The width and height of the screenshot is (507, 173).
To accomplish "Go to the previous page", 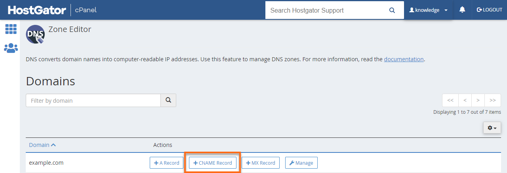I will point(465,100).
